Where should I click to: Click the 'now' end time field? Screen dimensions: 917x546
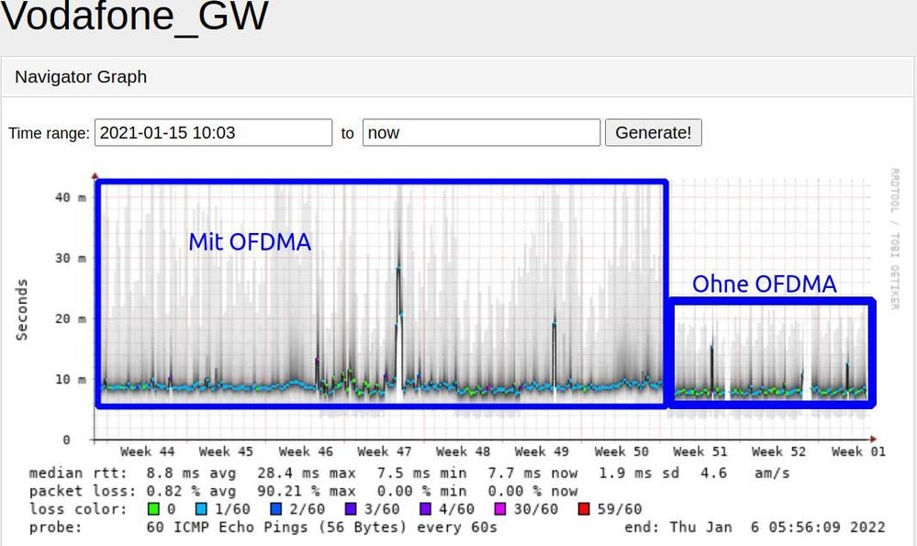481,133
